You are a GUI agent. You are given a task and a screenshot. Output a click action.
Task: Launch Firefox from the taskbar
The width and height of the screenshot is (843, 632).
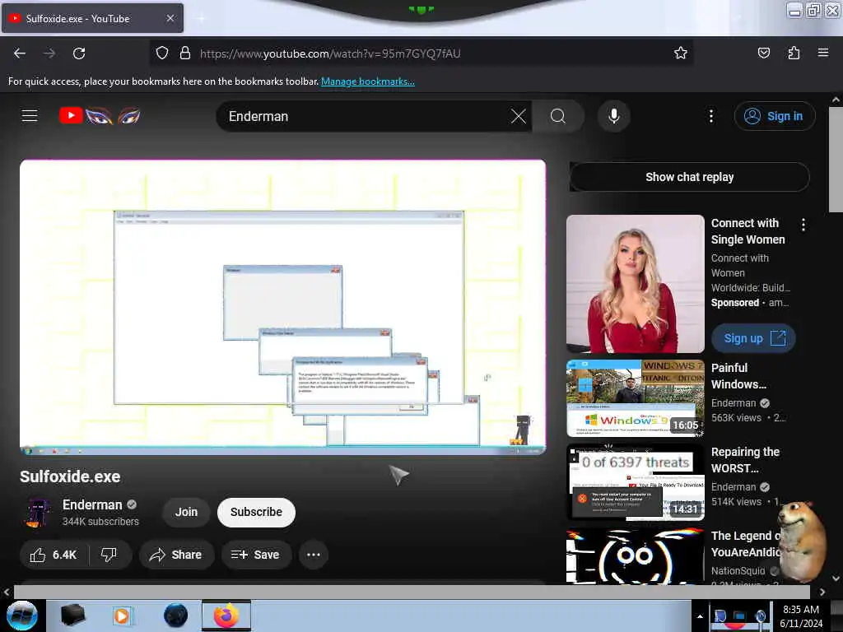point(226,616)
